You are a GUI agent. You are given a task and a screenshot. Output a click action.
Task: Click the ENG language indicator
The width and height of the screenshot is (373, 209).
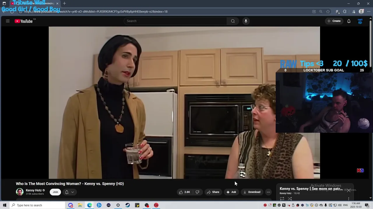(345, 205)
